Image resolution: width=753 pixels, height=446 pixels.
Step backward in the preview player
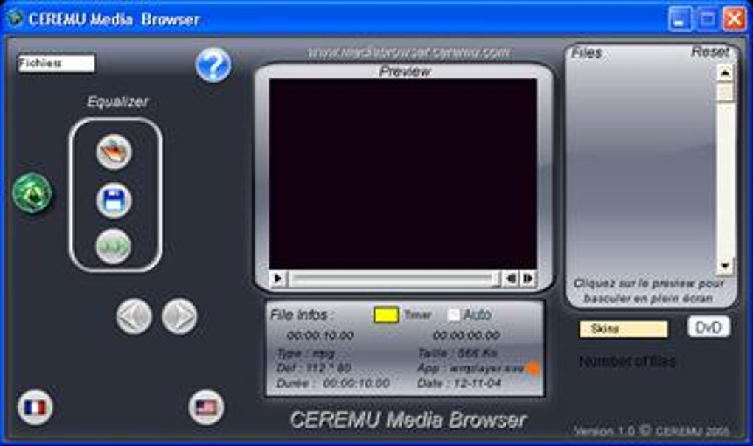click(x=511, y=278)
